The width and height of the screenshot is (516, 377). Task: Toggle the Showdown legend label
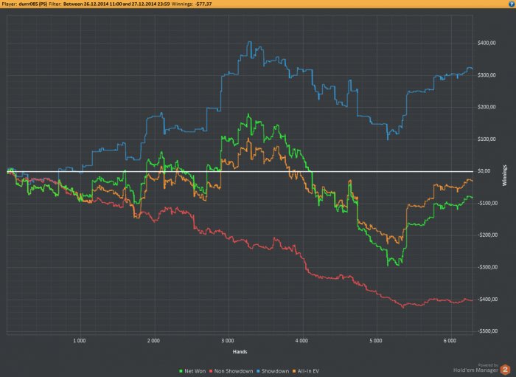point(275,371)
